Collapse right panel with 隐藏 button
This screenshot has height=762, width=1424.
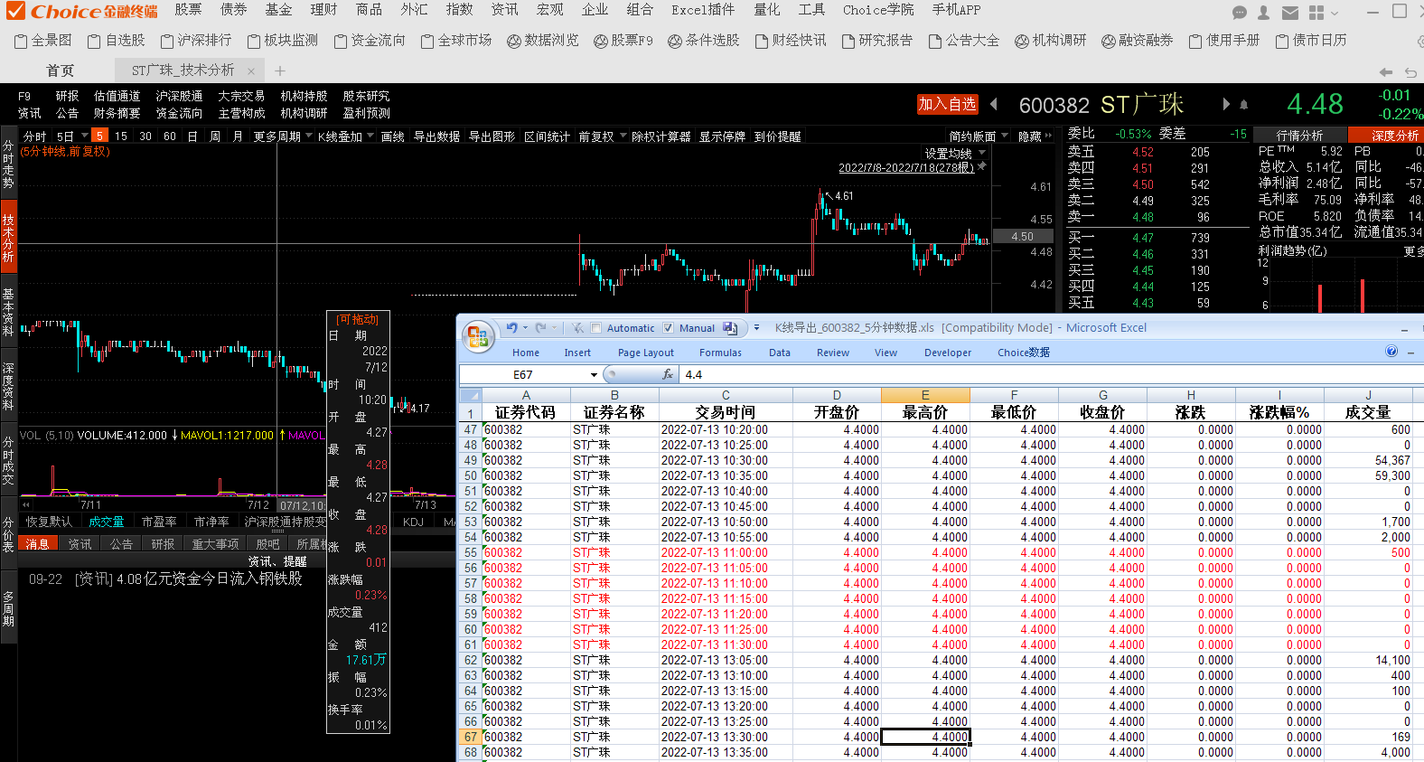click(1035, 136)
